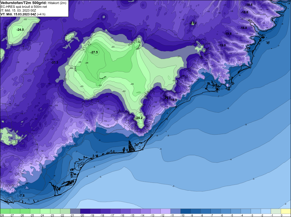Select the legend swatch labeled -5

(x=235, y=211)
